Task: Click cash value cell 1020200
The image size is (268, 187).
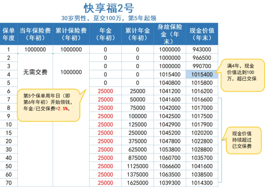Action: (202, 133)
